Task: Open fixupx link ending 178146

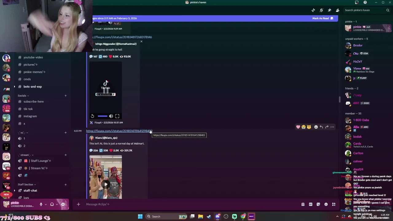Action: (122, 37)
